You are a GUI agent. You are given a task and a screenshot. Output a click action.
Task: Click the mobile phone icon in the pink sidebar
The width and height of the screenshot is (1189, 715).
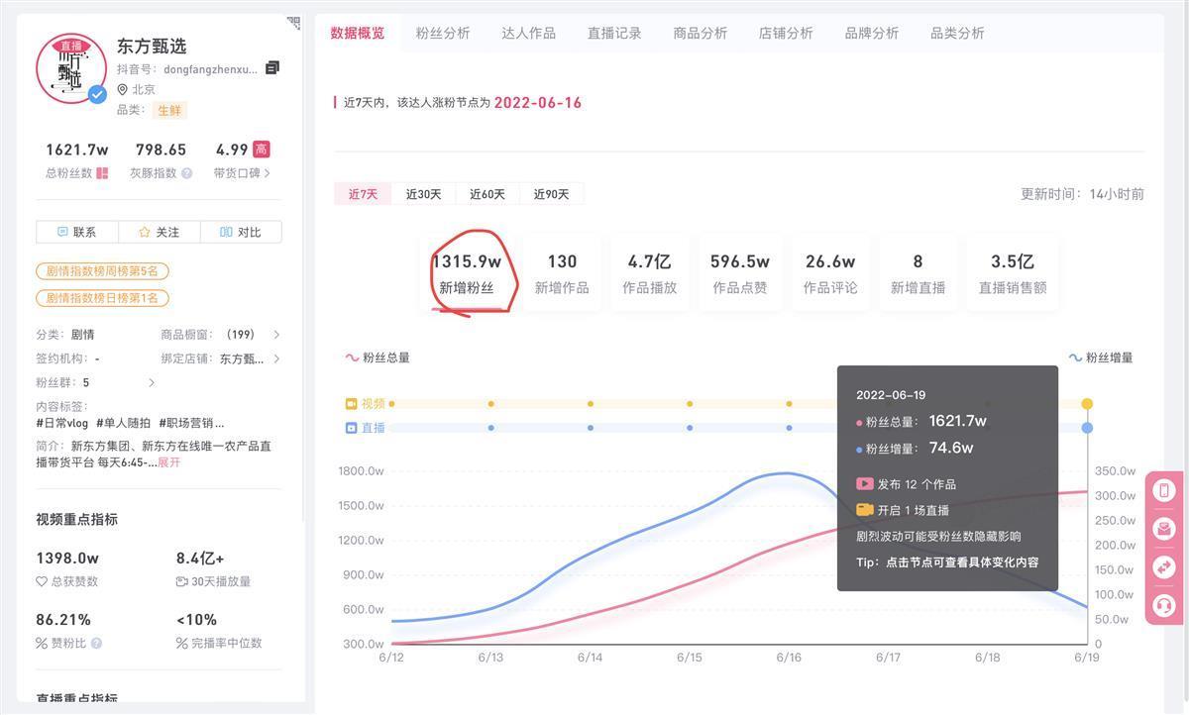[x=1164, y=490]
